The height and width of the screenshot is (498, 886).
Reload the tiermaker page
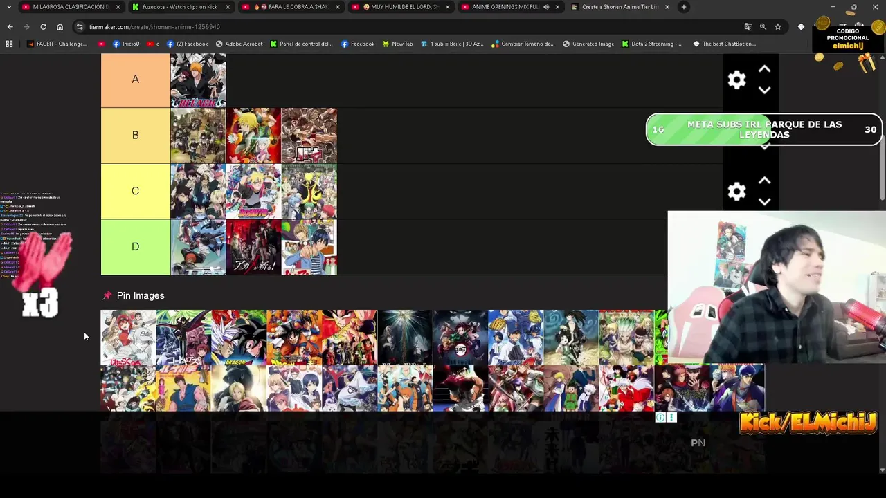[x=43, y=26]
